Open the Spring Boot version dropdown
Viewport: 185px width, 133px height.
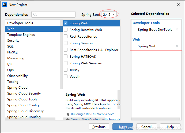pyautogui.click(x=109, y=14)
